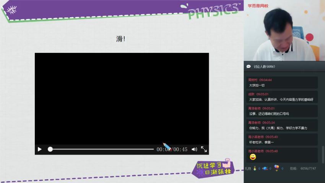Click the teacher webcam video feed
The height and width of the screenshot is (183, 325).
pyautogui.click(x=284, y=33)
